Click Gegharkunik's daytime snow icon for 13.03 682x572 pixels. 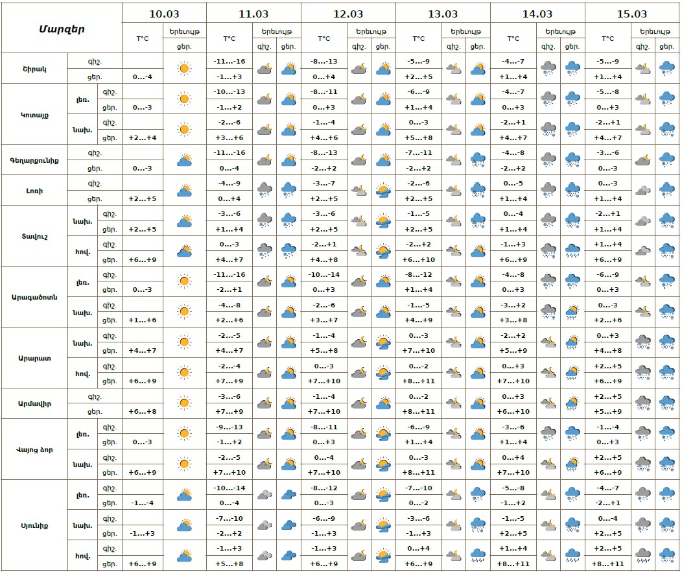tap(478, 160)
